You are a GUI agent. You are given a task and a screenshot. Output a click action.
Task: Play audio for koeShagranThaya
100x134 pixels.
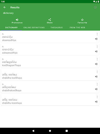click(96, 64)
